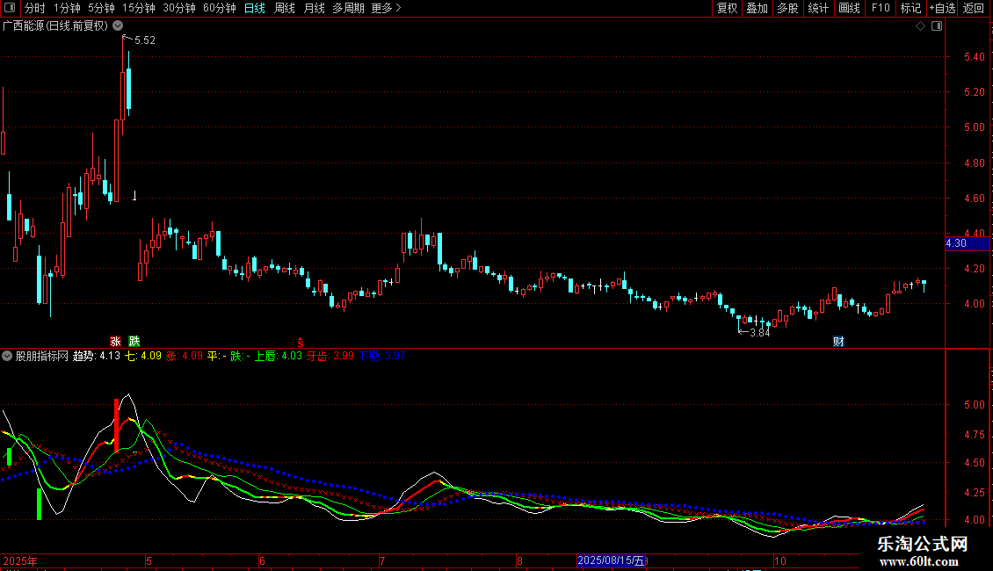The image size is (993, 571).
Task: Toggle the right info panel icon
Action: [937, 26]
